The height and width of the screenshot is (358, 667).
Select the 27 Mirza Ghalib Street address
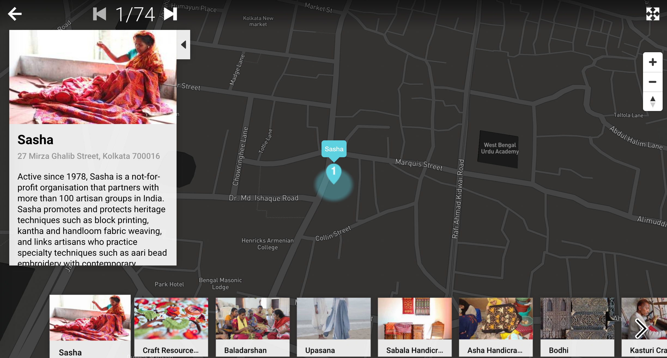89,156
